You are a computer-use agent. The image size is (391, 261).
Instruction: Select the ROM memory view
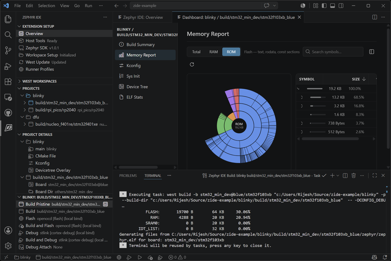231,52
